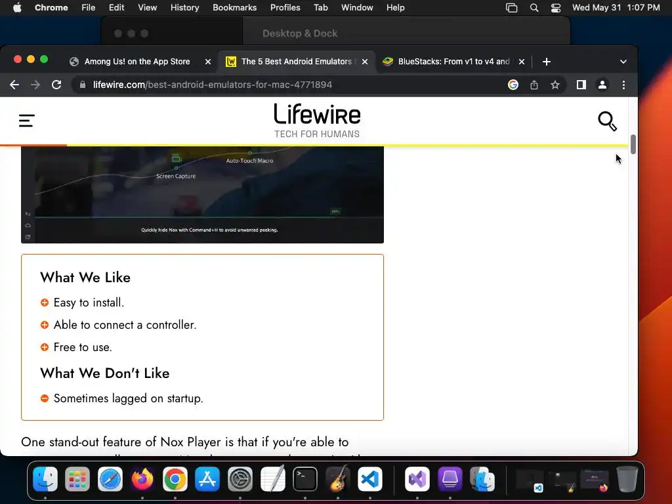Click the date and time clock

click(616, 8)
